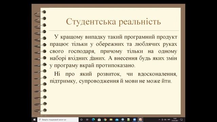Click the word "господаря" in the paragraph

point(82,52)
